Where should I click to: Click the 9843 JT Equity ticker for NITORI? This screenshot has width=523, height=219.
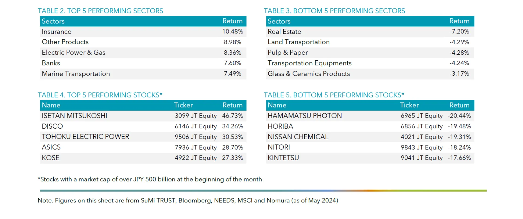[x=421, y=147]
